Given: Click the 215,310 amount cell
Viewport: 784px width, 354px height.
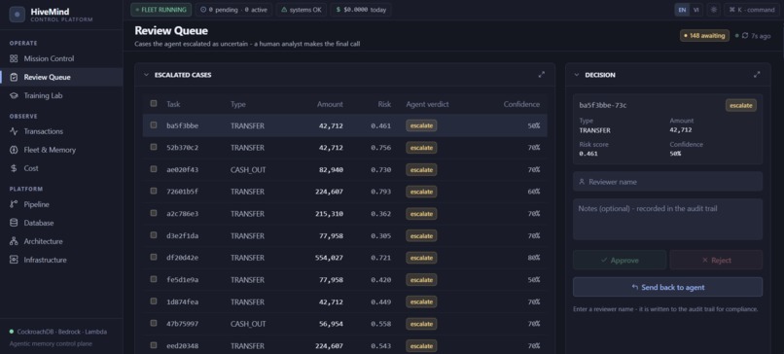Looking at the screenshot, I should pos(329,214).
